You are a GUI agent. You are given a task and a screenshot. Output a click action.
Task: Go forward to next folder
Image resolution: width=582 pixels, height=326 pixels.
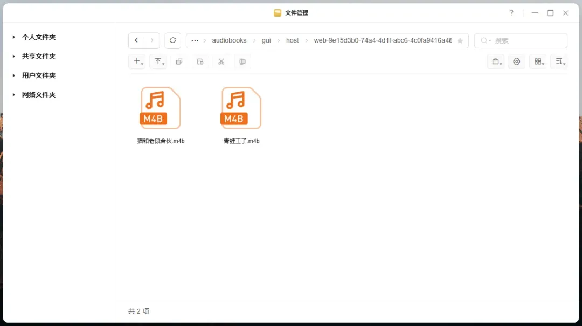(152, 40)
